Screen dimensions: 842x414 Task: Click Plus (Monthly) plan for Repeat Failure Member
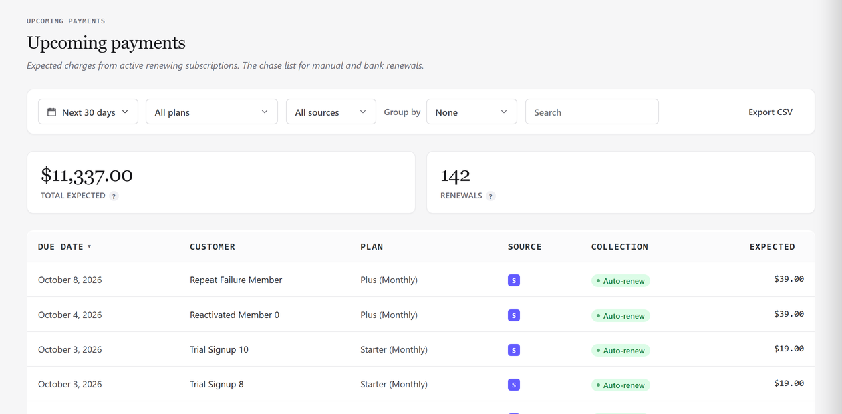click(389, 280)
